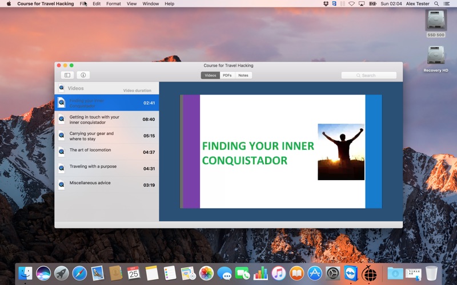Click QuickTime icon beside 'The art of locomotion'
The width and height of the screenshot is (457, 285).
coord(62,152)
